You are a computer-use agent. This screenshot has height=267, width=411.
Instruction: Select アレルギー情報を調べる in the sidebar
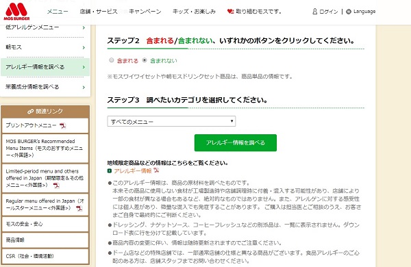click(45, 67)
